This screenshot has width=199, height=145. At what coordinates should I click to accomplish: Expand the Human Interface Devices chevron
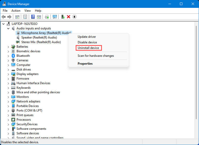[x=8, y=83]
